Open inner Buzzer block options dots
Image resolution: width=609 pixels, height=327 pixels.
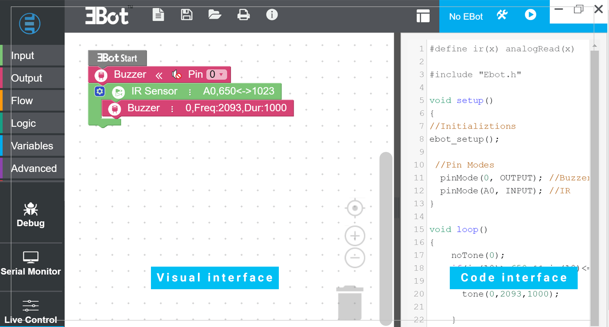(x=172, y=109)
